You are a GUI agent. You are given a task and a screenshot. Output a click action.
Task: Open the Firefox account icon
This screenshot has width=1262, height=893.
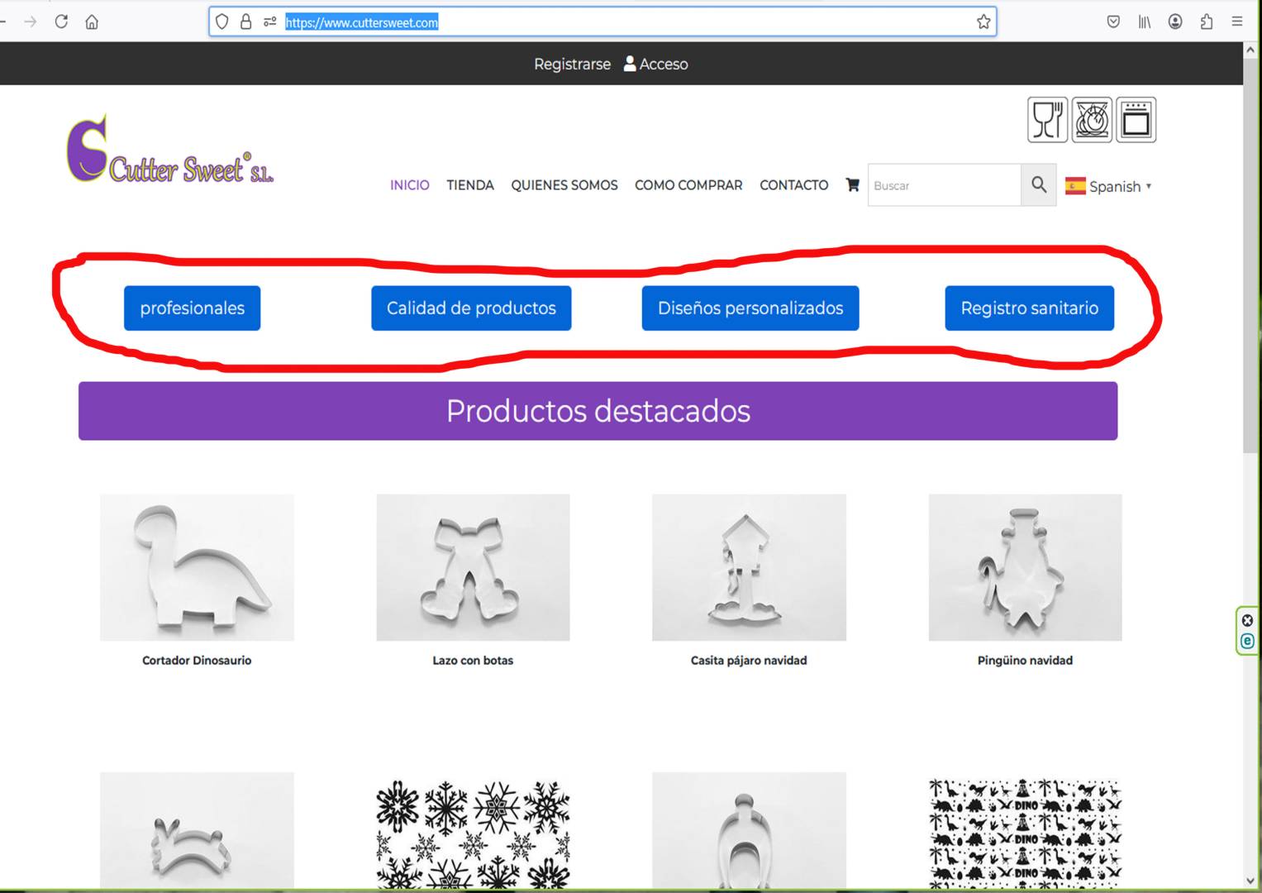tap(1175, 21)
